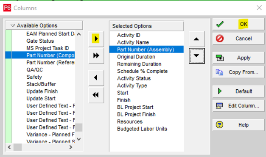Click horizontal scrollbar right arrow

tap(71, 147)
